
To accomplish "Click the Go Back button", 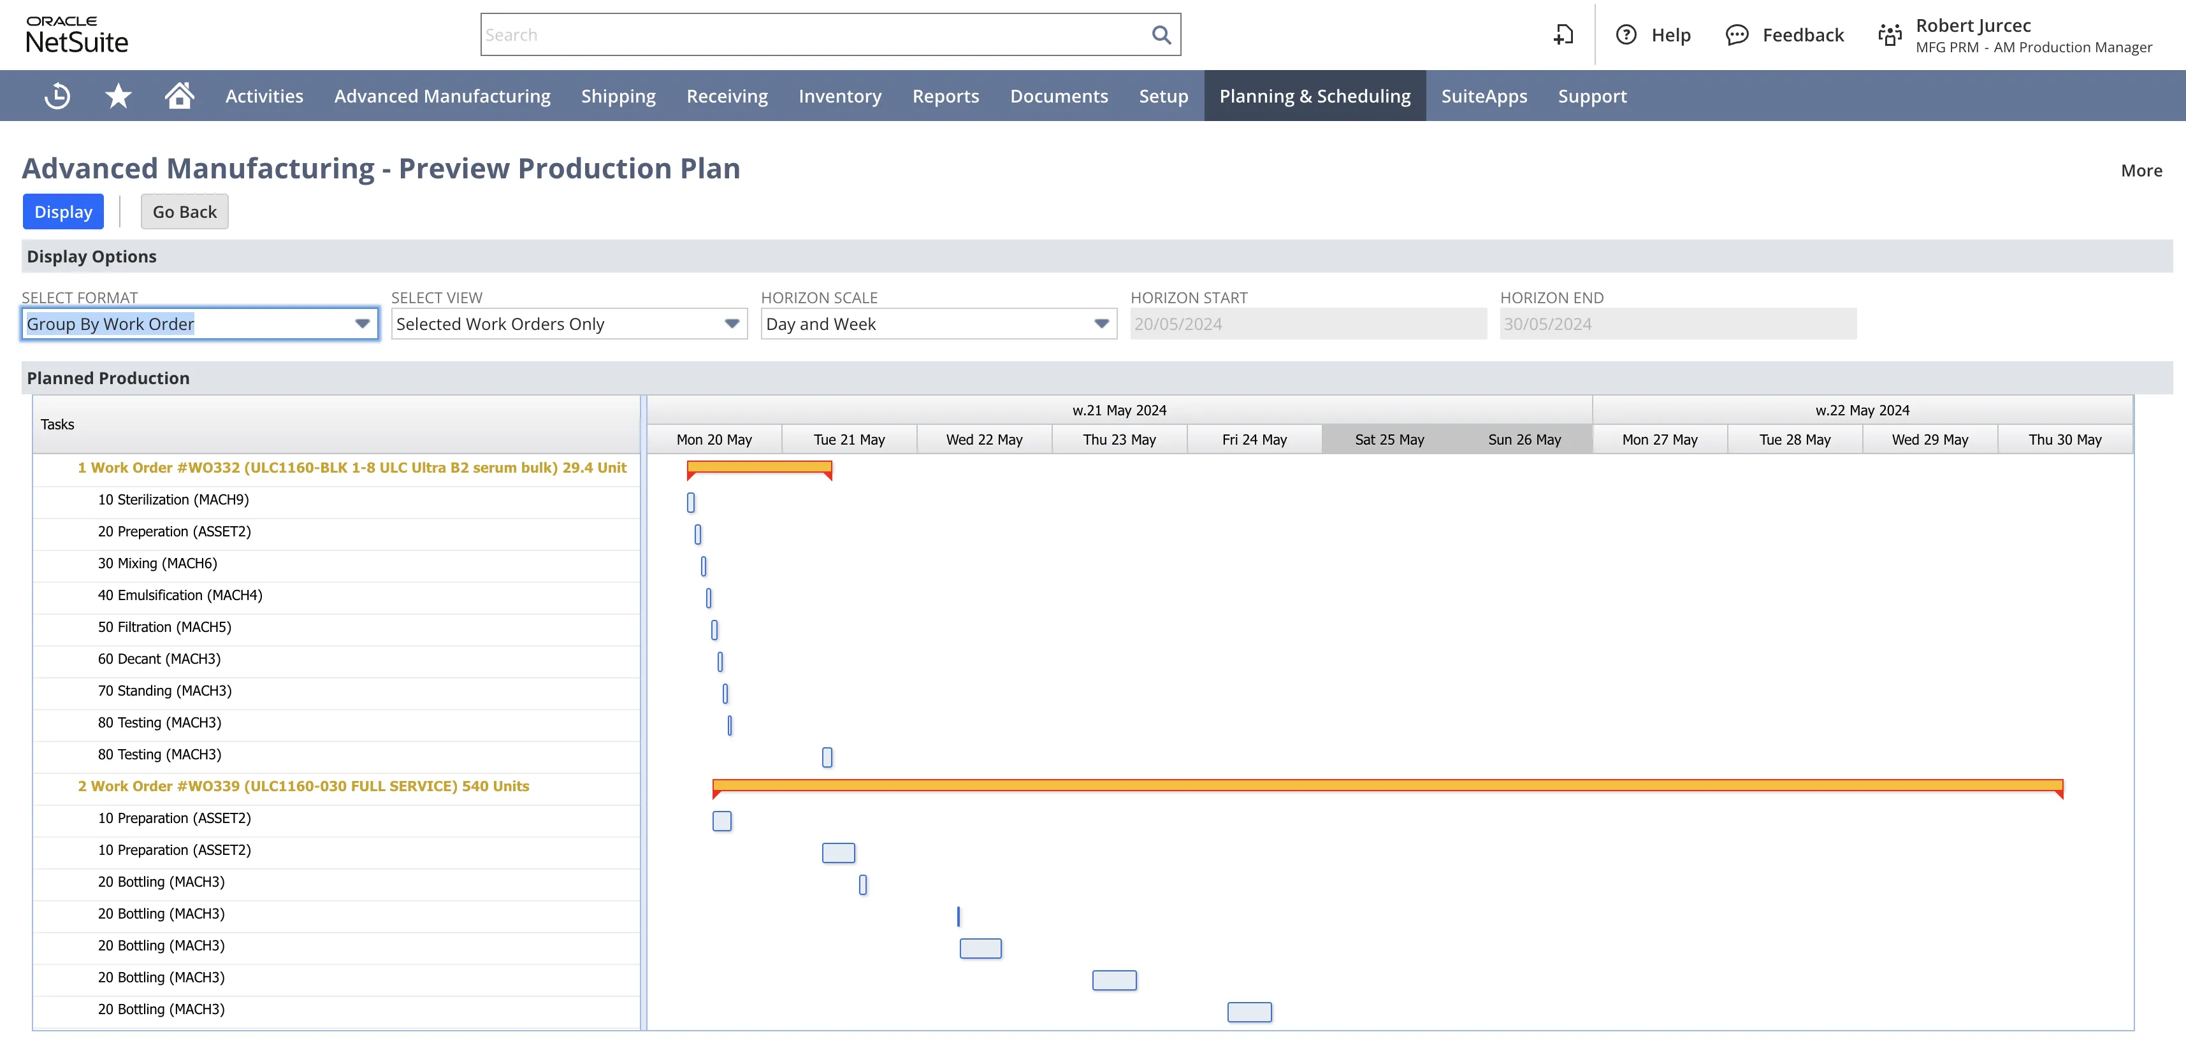I will click(184, 211).
